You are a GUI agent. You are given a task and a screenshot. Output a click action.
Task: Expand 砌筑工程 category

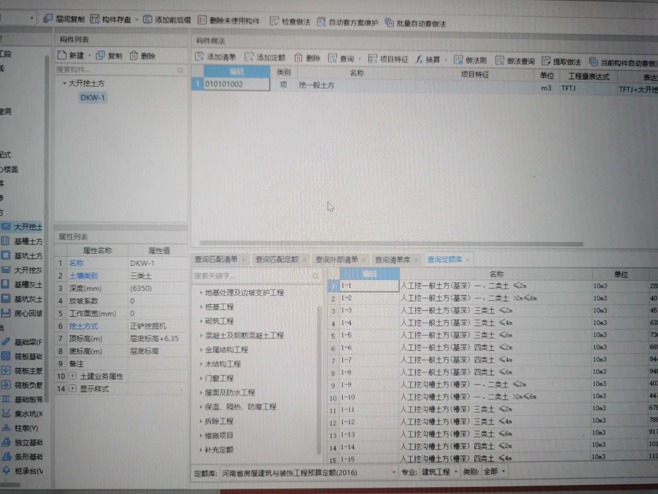click(x=201, y=321)
